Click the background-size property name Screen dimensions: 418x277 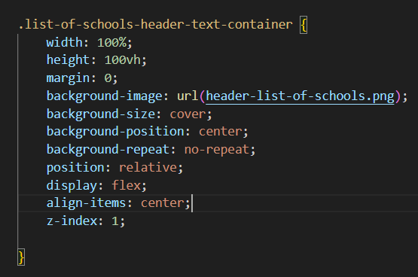(101, 114)
